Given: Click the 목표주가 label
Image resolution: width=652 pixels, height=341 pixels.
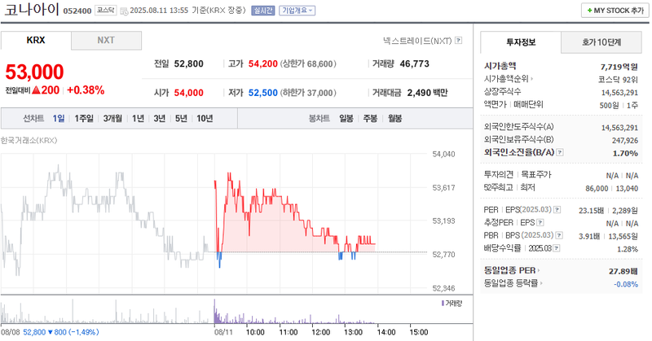Looking at the screenshot, I should click(x=536, y=174).
